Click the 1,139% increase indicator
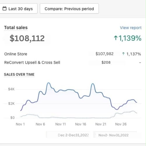 (128, 38)
